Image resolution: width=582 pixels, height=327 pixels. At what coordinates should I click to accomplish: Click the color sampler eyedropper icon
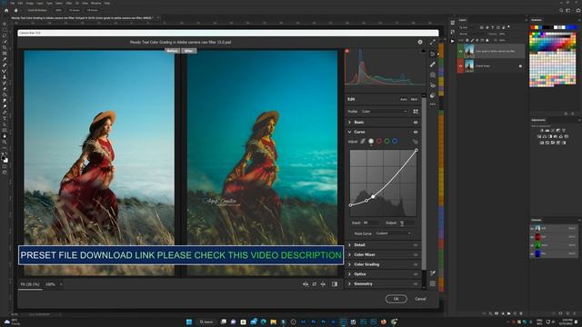pos(433,273)
